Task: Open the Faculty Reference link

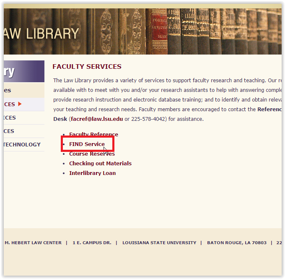Action: [x=93, y=134]
